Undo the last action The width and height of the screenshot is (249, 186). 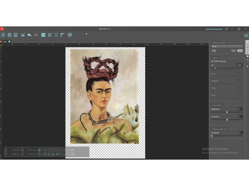pyautogui.click(x=29, y=35)
